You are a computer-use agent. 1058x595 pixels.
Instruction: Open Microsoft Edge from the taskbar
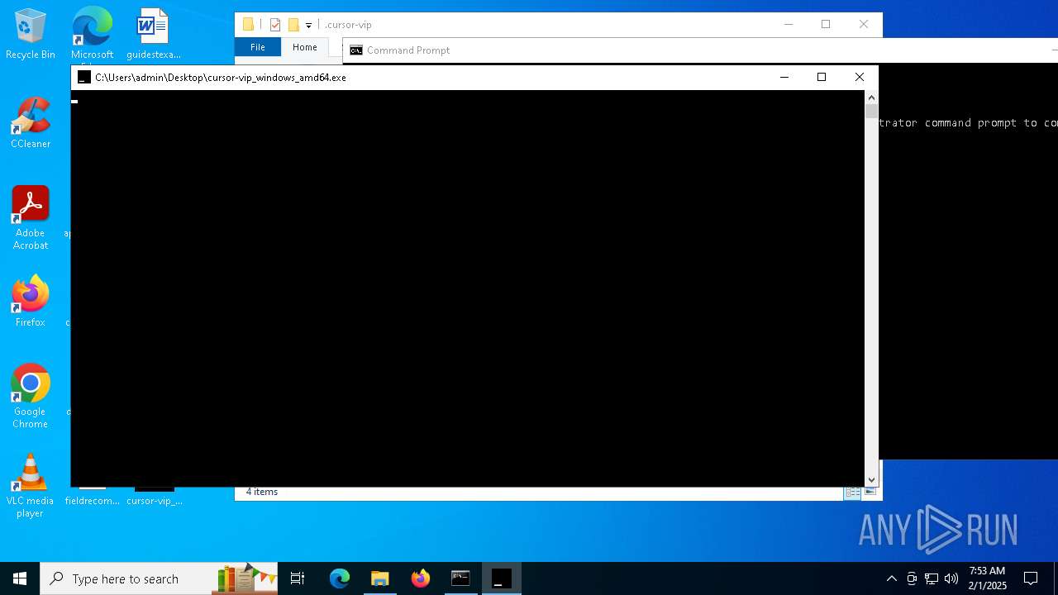[340, 578]
